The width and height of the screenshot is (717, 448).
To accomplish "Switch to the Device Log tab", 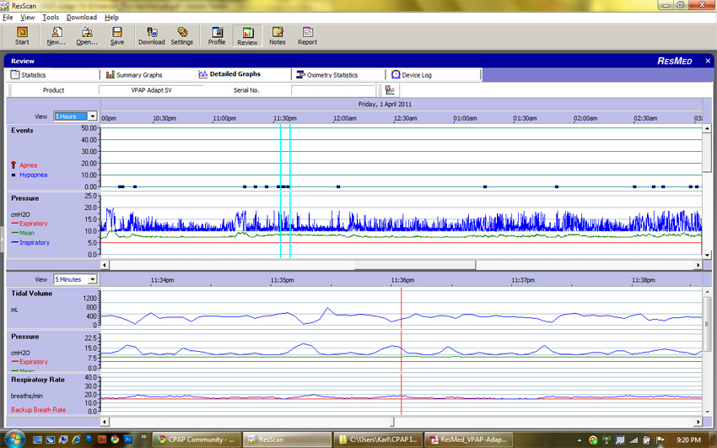I will [x=412, y=75].
